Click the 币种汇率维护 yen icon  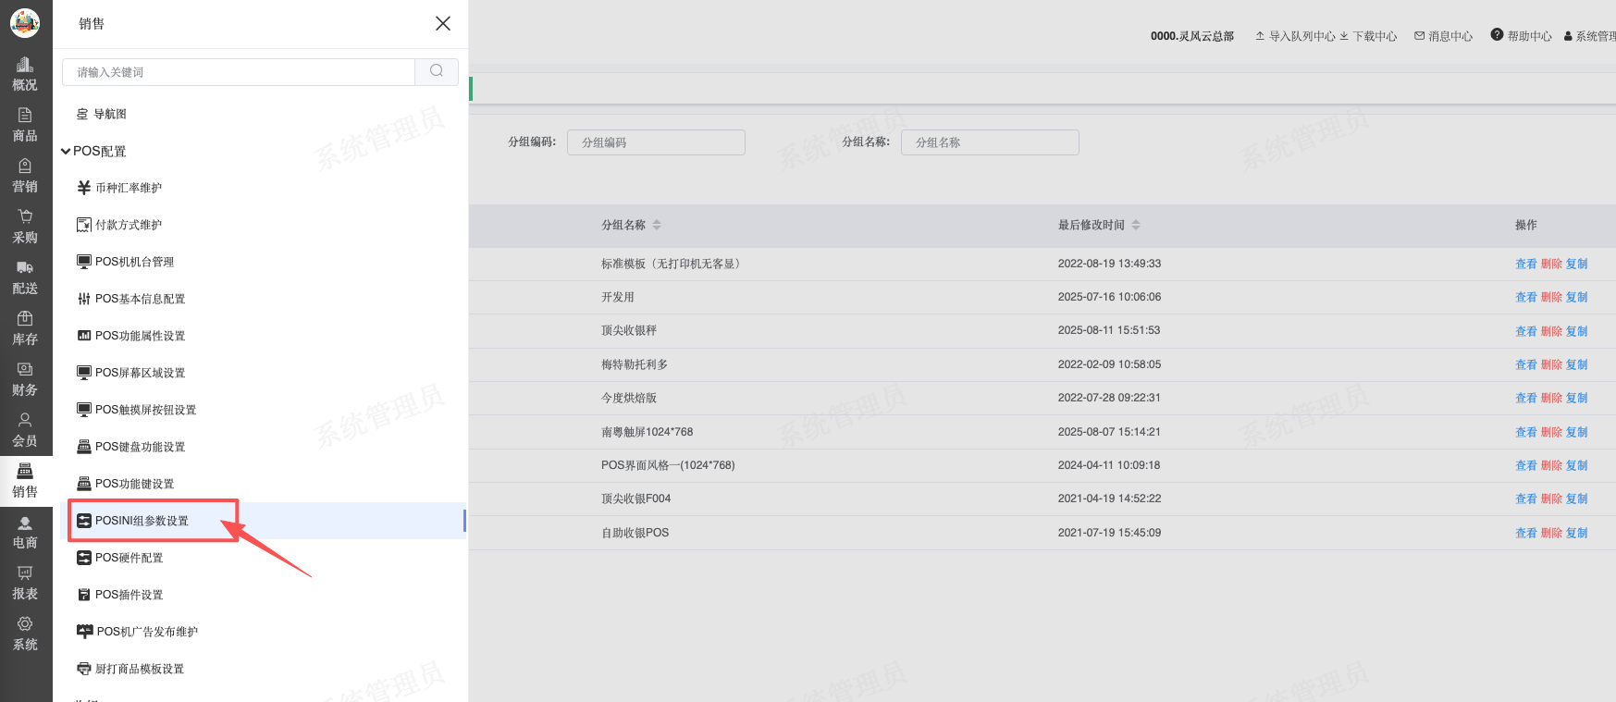click(84, 188)
